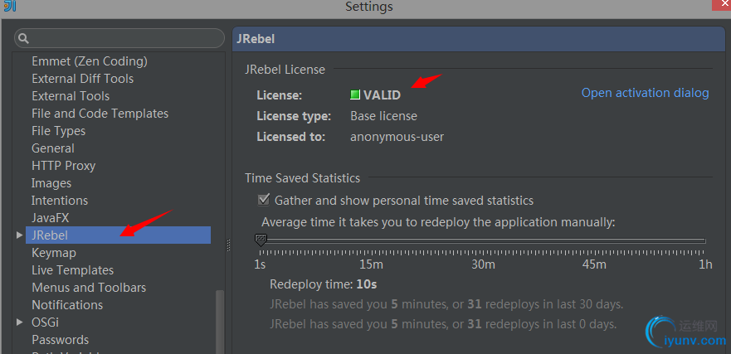
Task: Select Notifications settings entry
Action: click(67, 304)
